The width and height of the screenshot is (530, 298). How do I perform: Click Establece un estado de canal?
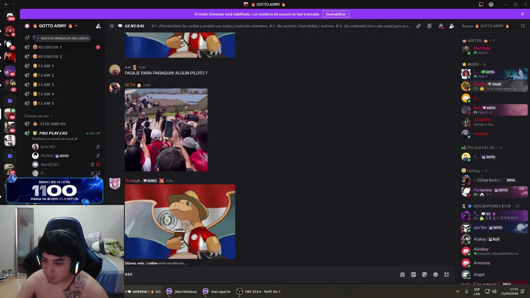pyautogui.click(x=55, y=139)
